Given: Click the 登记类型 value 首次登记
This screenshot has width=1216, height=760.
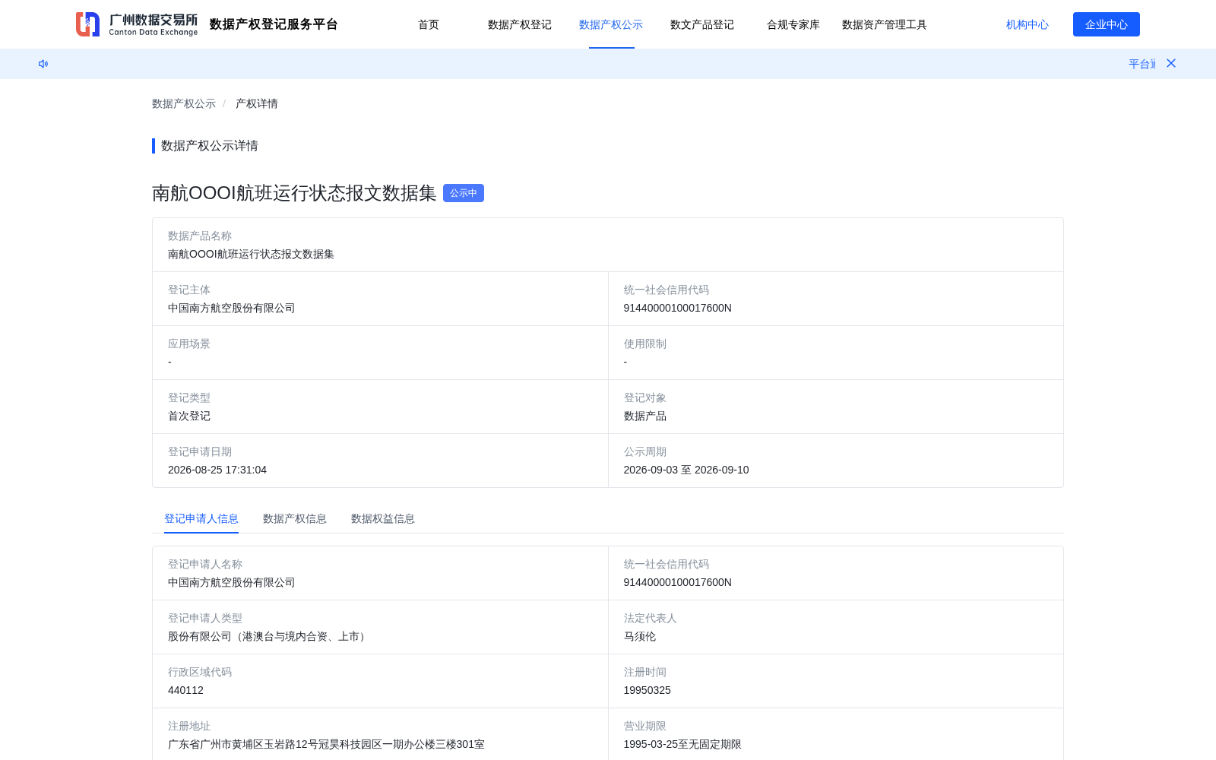Looking at the screenshot, I should (189, 416).
